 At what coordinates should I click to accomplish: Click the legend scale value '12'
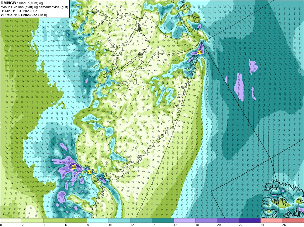click(x=132, y=225)
